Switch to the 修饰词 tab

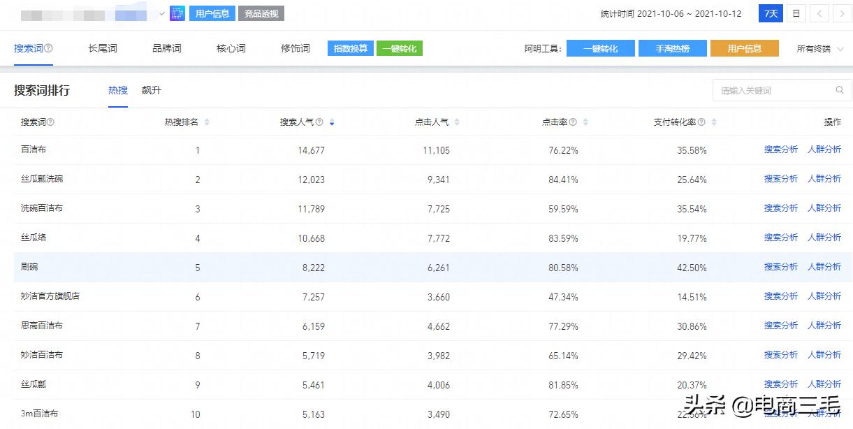tap(296, 48)
